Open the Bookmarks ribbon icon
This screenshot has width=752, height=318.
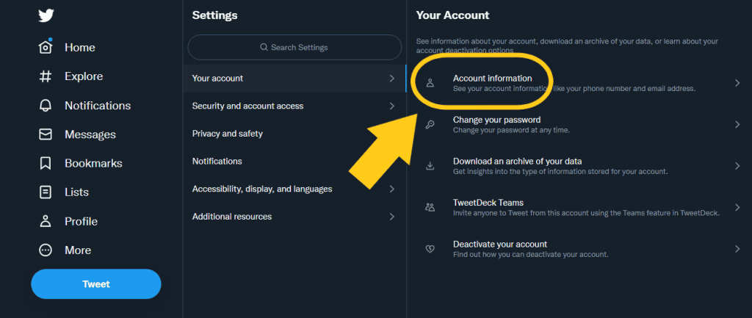[46, 163]
